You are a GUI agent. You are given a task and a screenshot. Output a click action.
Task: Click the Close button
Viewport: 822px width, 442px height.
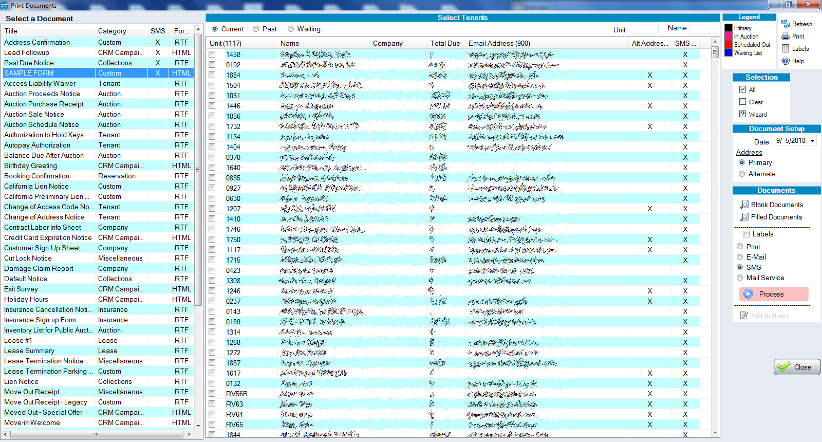[797, 367]
